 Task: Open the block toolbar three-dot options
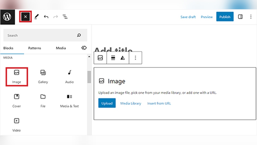pos(135,58)
